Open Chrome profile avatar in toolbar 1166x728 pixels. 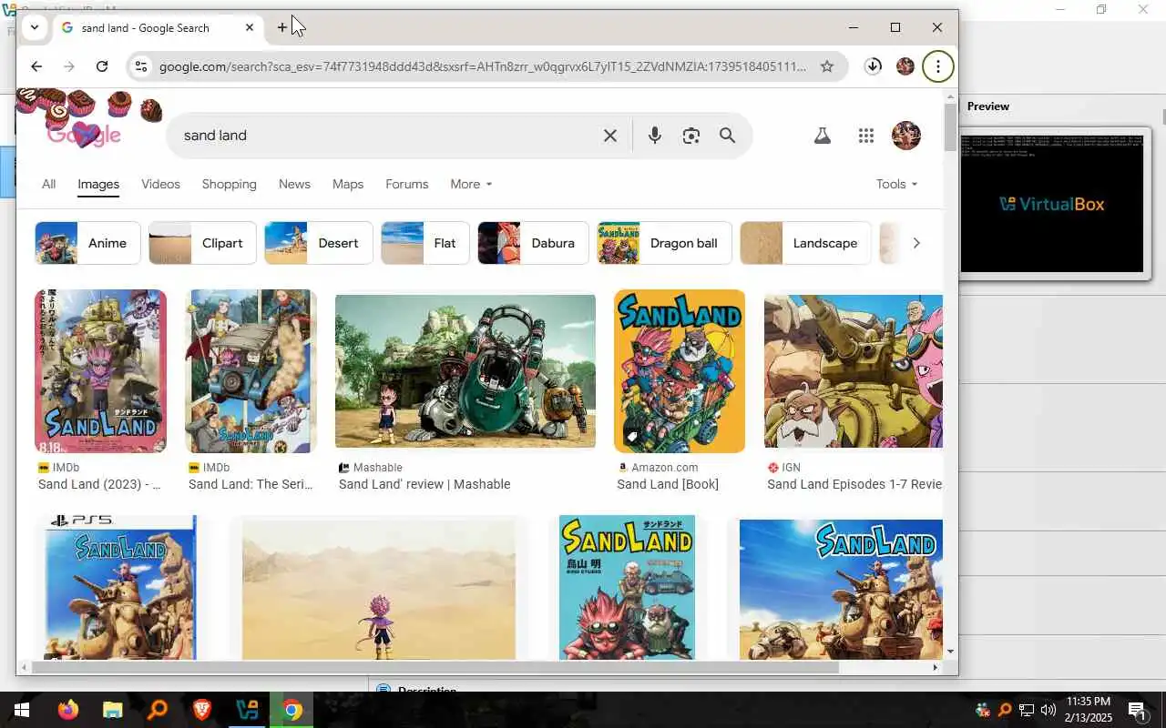point(905,66)
